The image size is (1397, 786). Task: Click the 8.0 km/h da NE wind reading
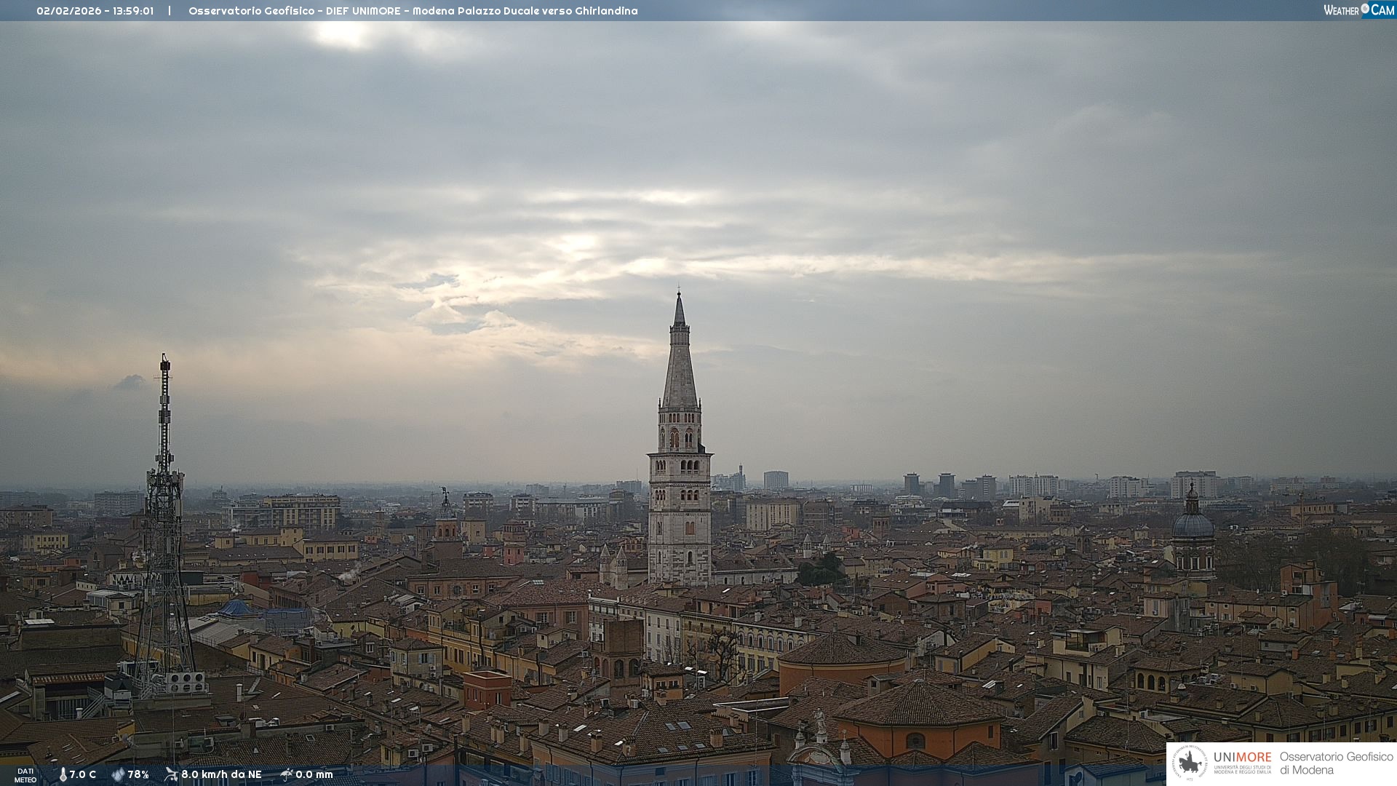click(221, 774)
